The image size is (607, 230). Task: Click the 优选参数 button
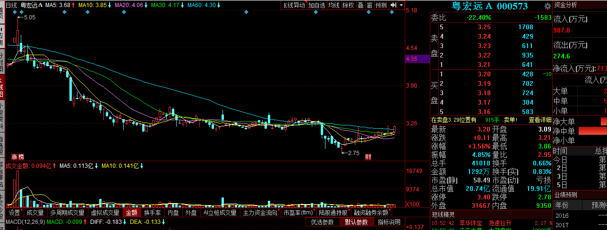[x=322, y=222]
